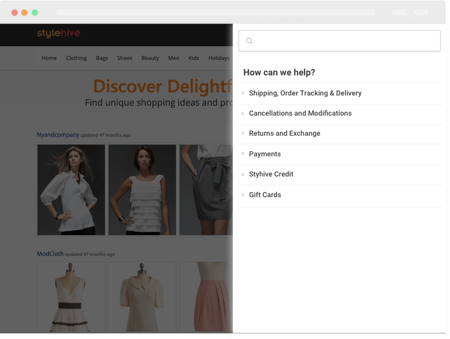Open Nyandcompany white blouse thumbnail

pyautogui.click(x=71, y=190)
